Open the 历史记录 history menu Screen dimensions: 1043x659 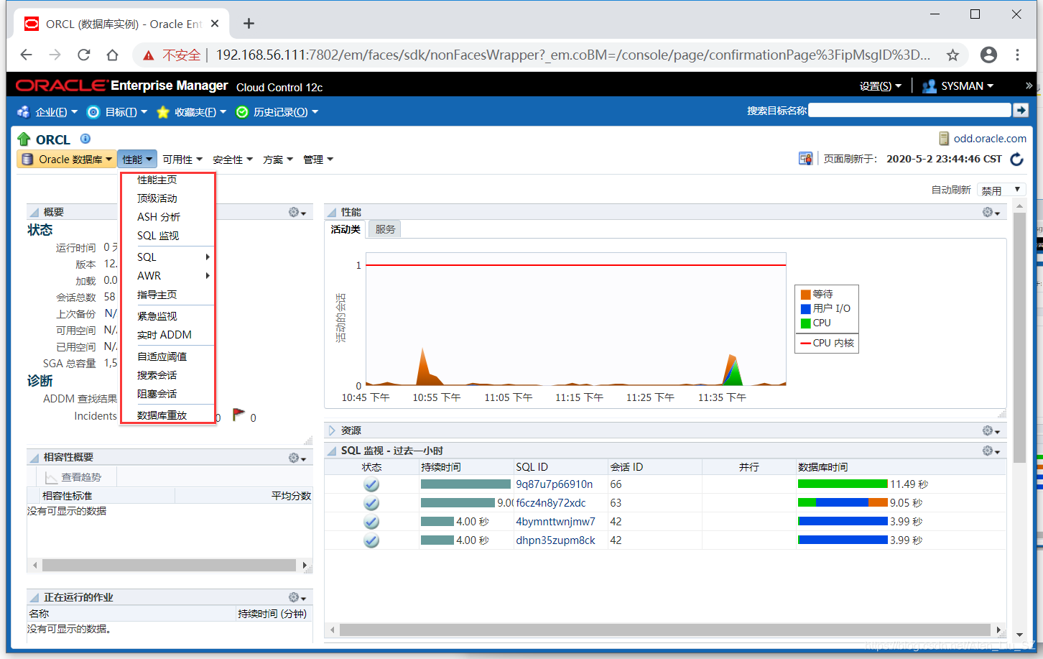(277, 112)
